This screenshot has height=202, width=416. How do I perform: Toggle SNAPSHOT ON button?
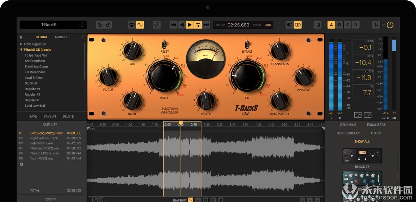coord(190,200)
